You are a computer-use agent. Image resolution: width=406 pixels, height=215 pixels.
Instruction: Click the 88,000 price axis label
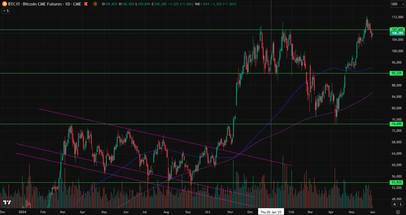tap(397, 85)
